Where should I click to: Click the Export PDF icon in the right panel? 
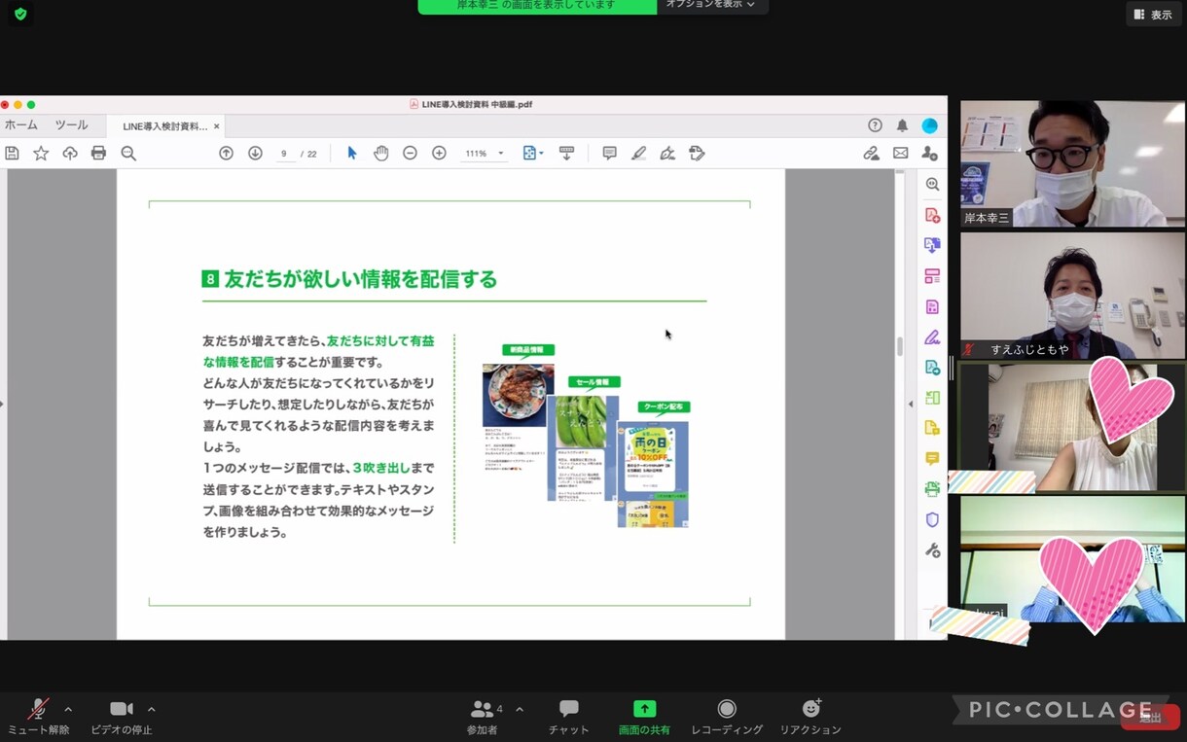point(932,245)
